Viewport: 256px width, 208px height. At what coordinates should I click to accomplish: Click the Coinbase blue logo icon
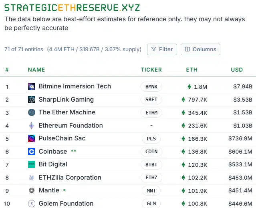32,152
